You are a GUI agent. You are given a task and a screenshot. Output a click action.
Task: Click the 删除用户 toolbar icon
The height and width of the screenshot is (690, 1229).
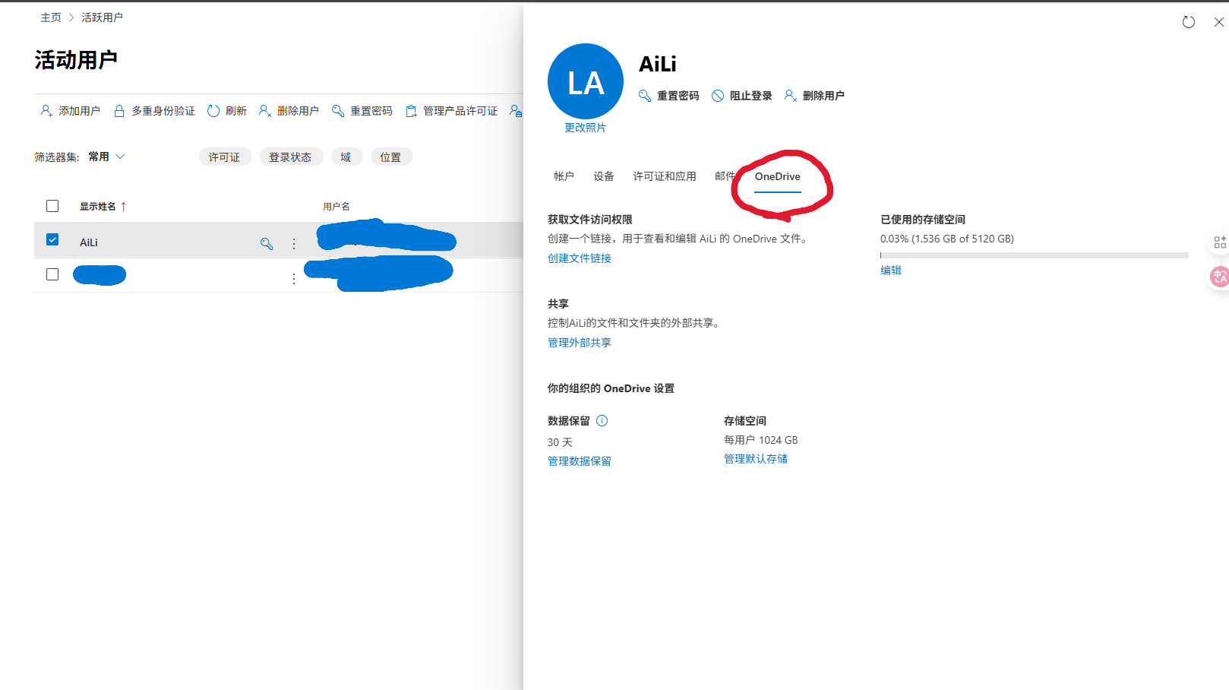[264, 110]
